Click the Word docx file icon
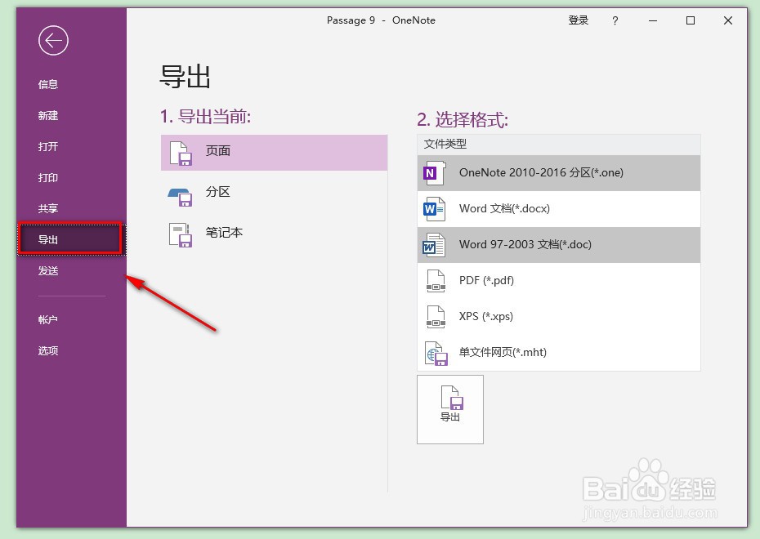 434,209
